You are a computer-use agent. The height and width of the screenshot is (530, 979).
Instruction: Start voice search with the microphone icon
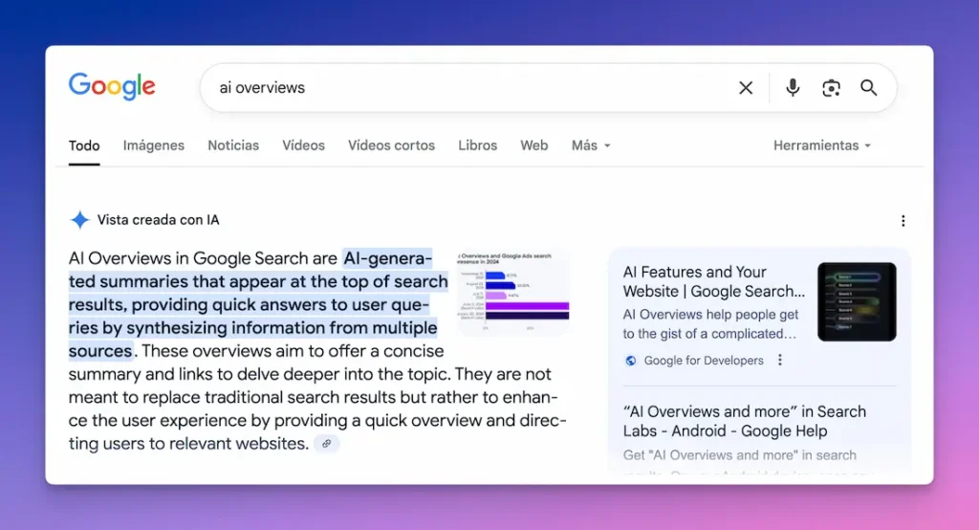(x=793, y=88)
